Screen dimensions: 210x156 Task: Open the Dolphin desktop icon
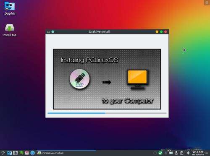point(10,8)
